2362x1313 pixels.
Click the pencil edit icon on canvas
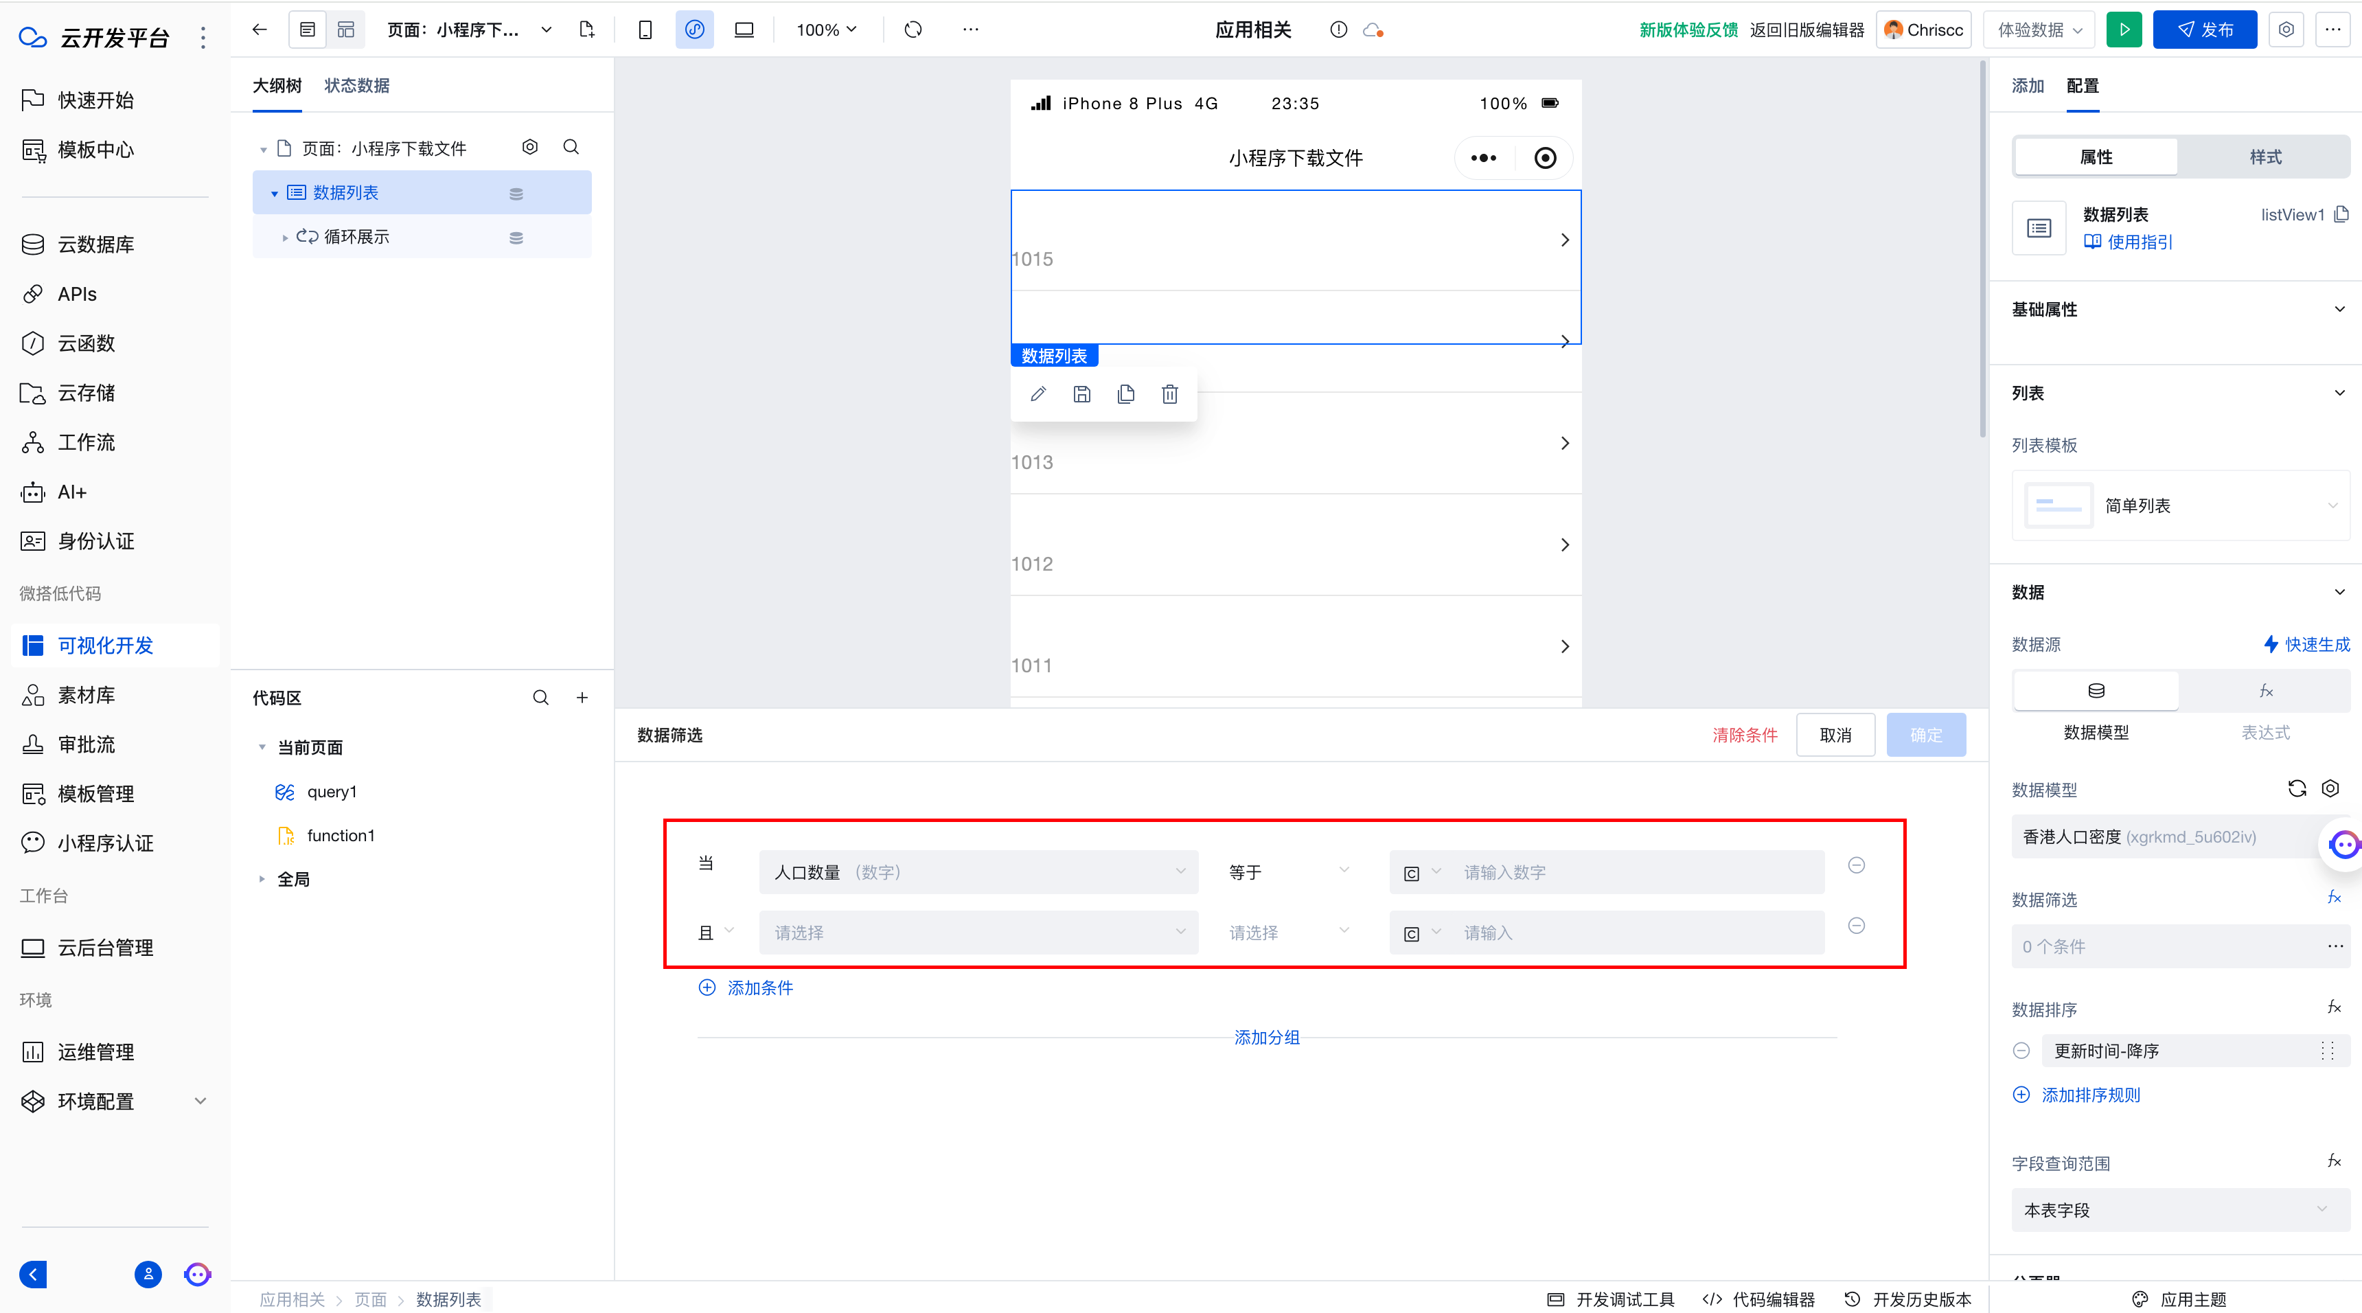pos(1038,394)
